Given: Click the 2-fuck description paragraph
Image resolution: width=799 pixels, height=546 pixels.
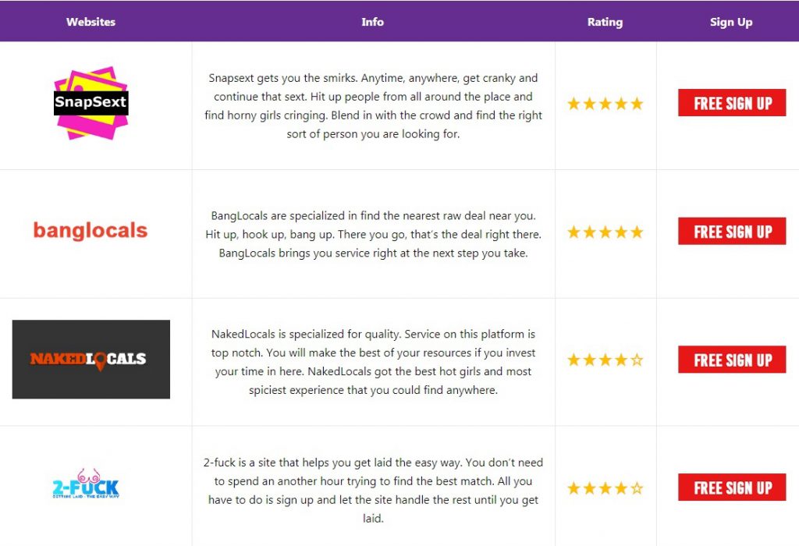Looking at the screenshot, I should (373, 490).
